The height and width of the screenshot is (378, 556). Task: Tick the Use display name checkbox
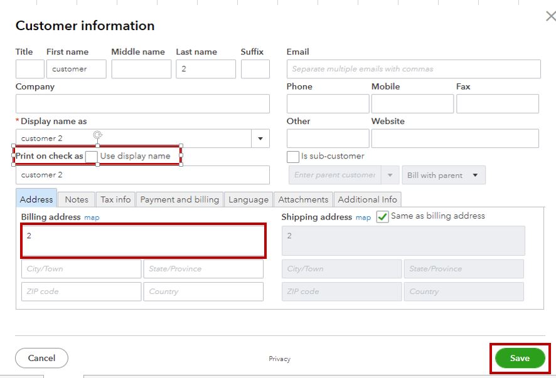92,156
